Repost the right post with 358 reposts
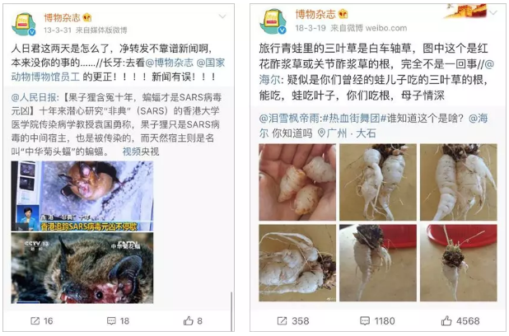Image resolution: width=509 pixels, height=336 pixels. 293,321
